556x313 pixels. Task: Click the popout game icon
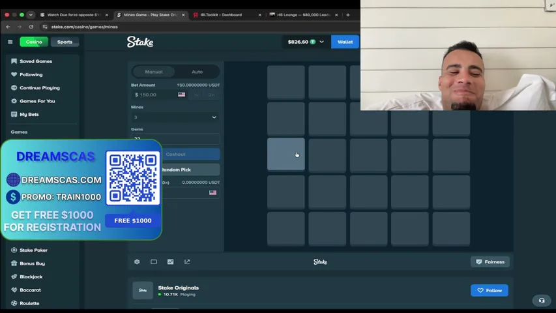pyautogui.click(x=187, y=262)
